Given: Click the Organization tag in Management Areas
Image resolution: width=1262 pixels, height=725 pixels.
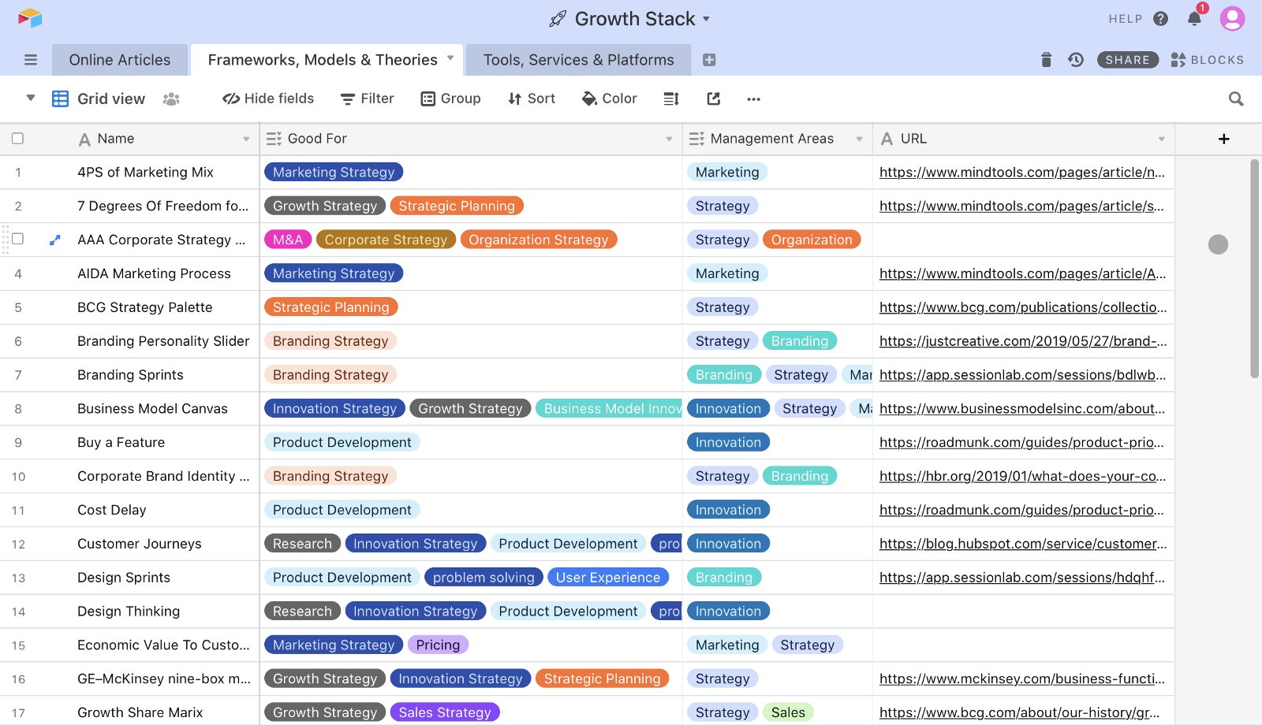Looking at the screenshot, I should coord(812,240).
